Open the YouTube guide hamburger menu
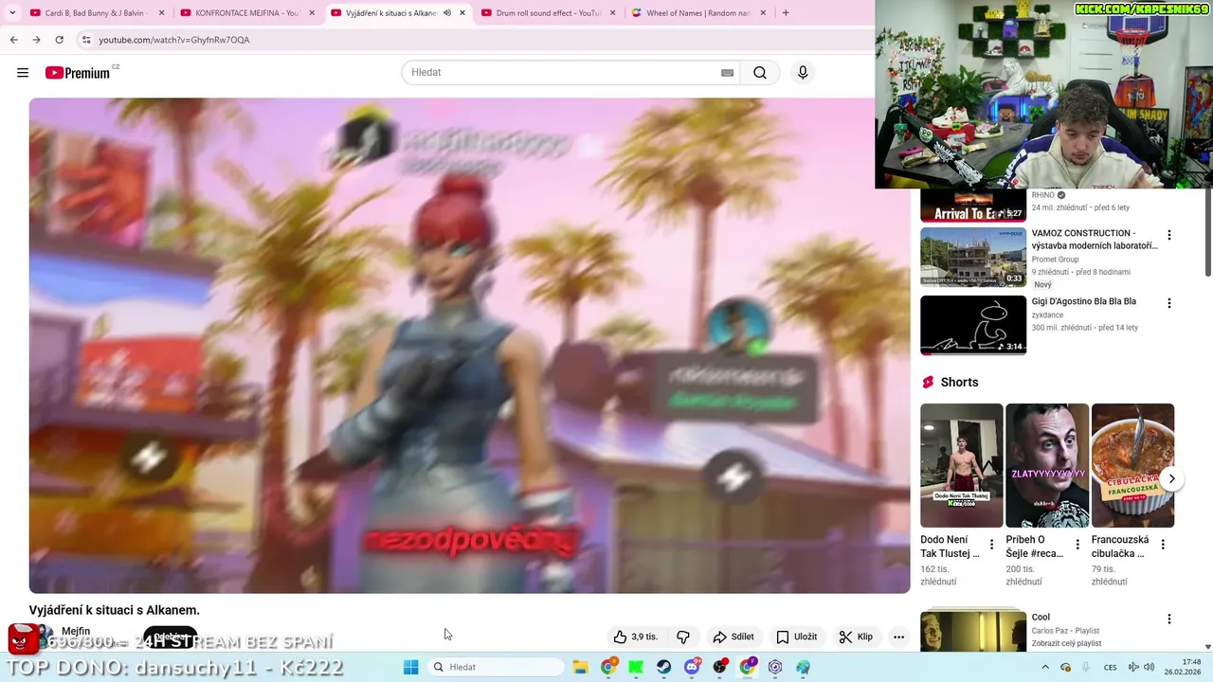Viewport: 1213px width, 682px height. (23, 73)
